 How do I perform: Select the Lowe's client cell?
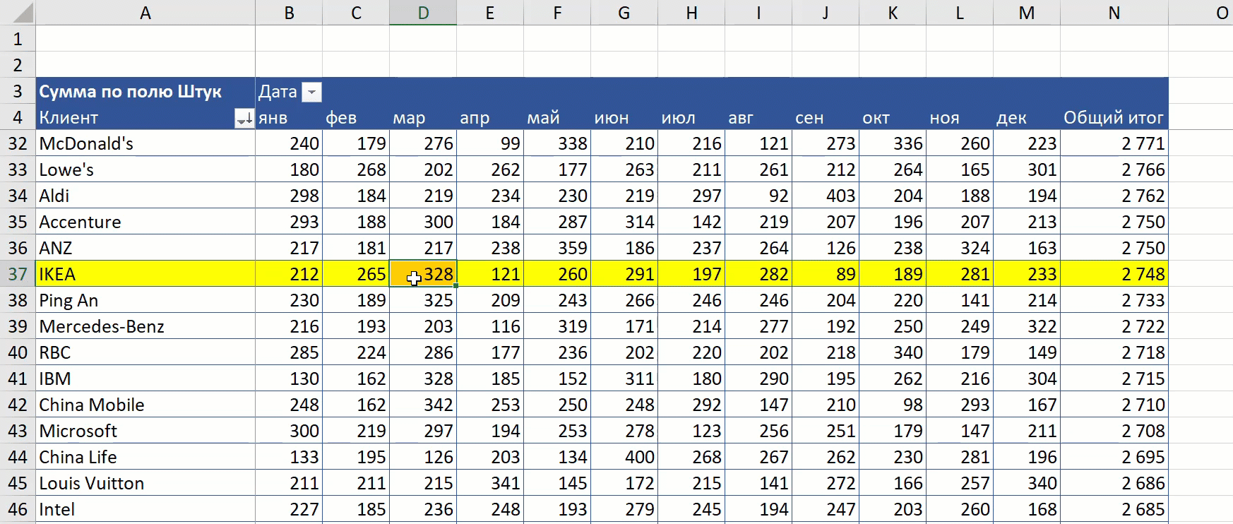pyautogui.click(x=145, y=169)
